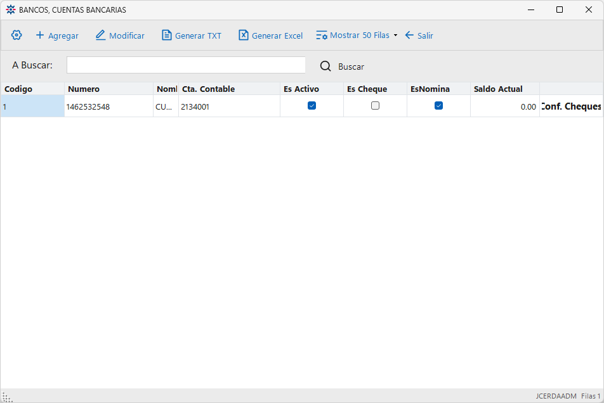Click the Modificar pencil icon
Image resolution: width=604 pixels, height=403 pixels.
[100, 35]
